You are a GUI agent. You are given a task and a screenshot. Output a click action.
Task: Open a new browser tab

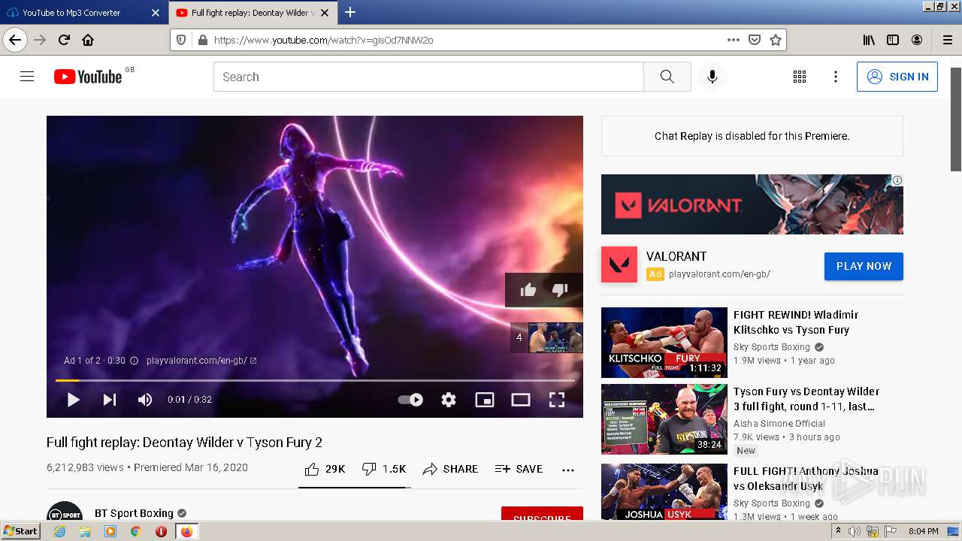[350, 12]
